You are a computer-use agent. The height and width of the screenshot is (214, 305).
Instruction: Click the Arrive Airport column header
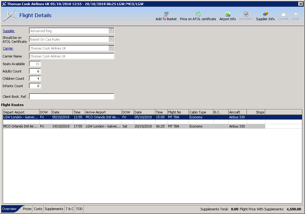click(x=103, y=112)
